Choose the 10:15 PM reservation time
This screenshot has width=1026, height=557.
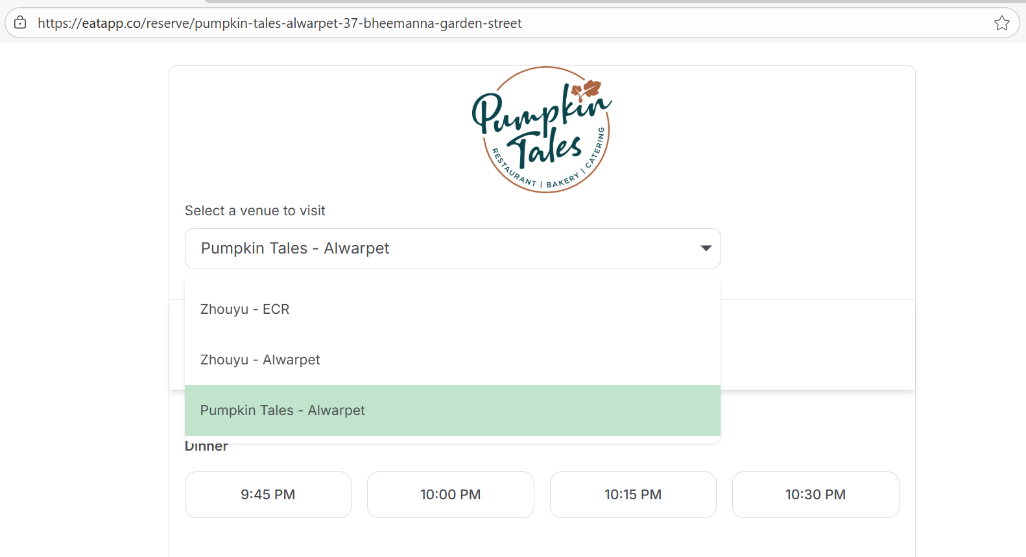coord(632,495)
